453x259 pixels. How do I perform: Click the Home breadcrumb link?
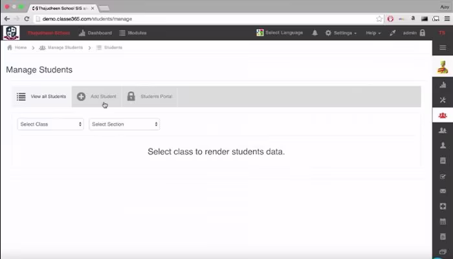(x=17, y=47)
